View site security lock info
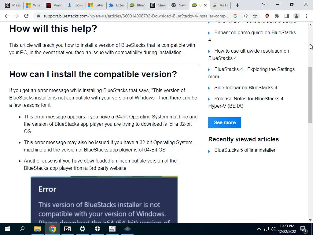Viewport: 313px width, 235px height. [39, 16]
